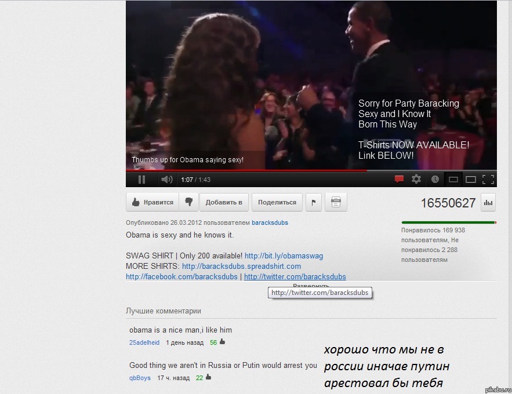Flag the video with the flag icon
Viewport: 512px width, 394px height.
[x=314, y=202]
